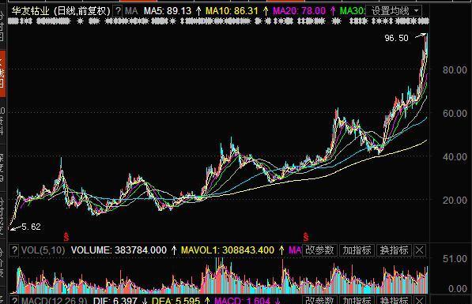Click the 96.50 high price label
Image resolution: width=472 pixels, height=304 pixels.
(x=396, y=38)
